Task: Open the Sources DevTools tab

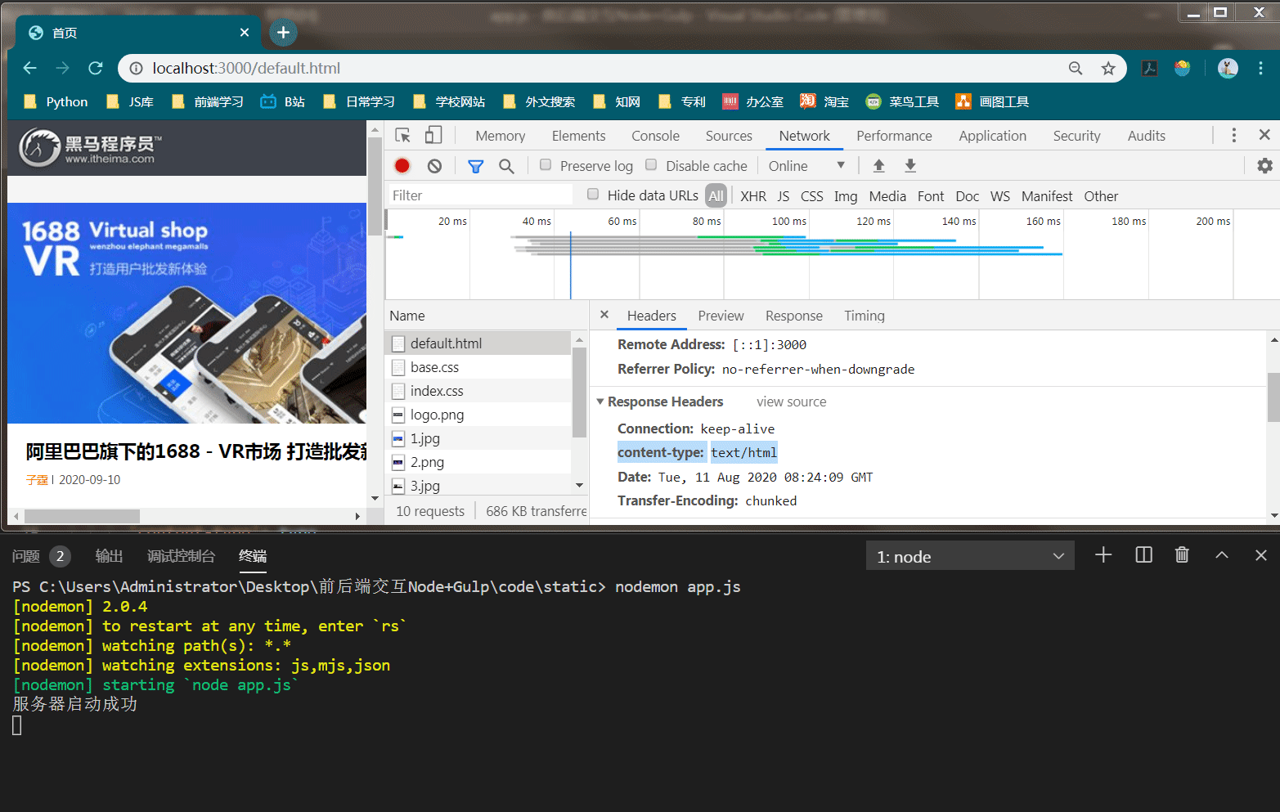Action: click(729, 136)
